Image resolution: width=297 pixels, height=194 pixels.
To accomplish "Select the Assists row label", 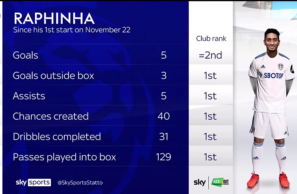I will click(29, 96).
